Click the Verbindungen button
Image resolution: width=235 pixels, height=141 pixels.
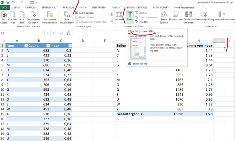[x=84, y=13]
